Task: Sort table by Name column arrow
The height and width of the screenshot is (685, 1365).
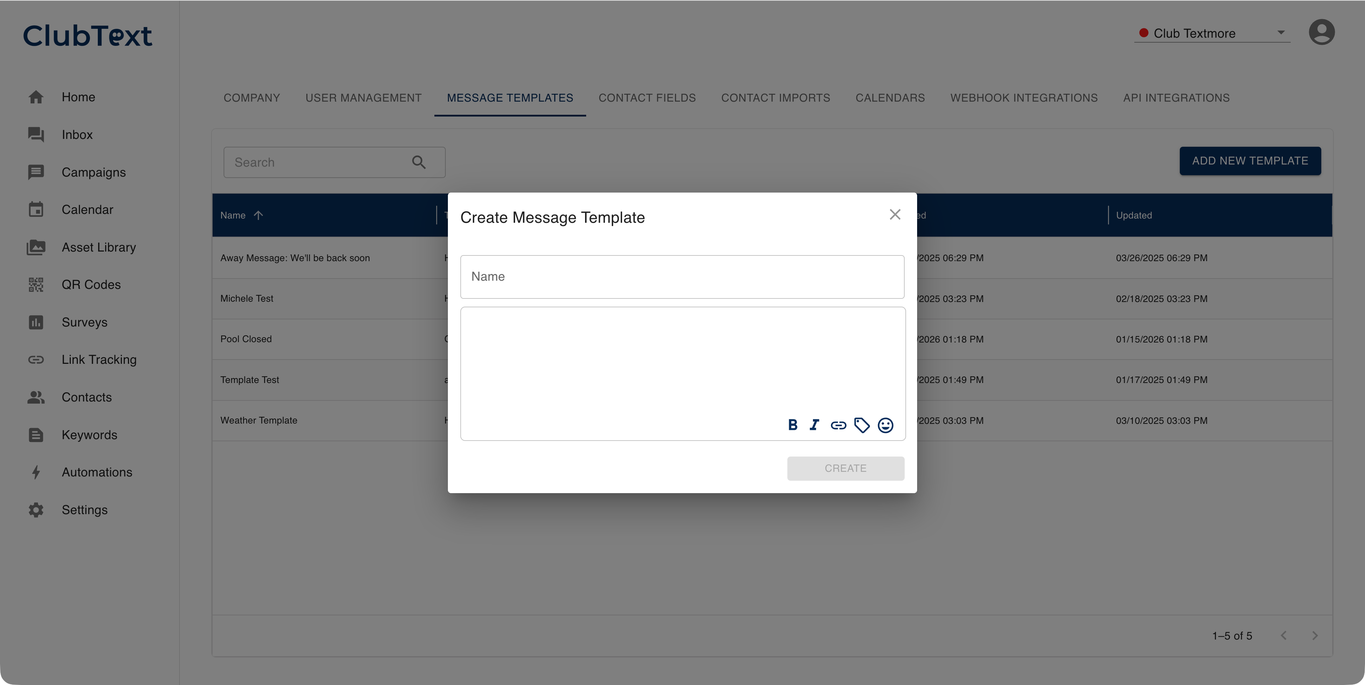Action: click(x=258, y=215)
